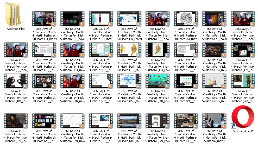Viewport: 258px width, 150px height.
Task: Select unnumbered video file Skillshare_(new)
Action: click(x=215, y=121)
